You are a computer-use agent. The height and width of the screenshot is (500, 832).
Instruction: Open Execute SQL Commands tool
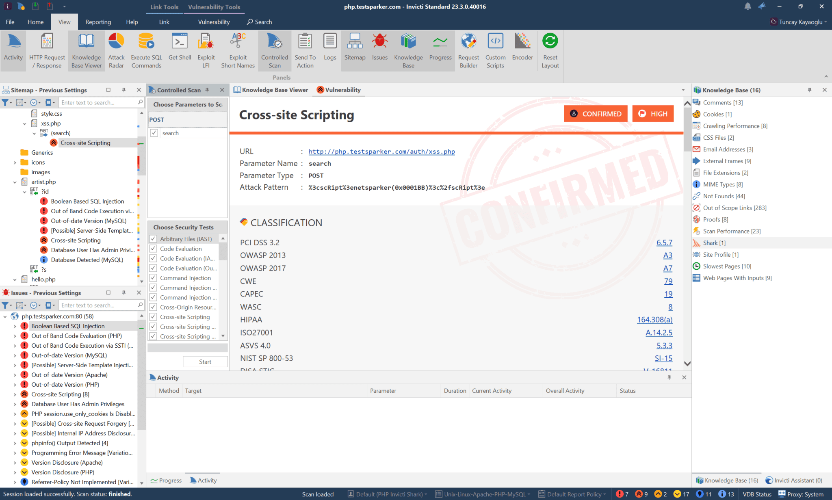[x=146, y=50]
